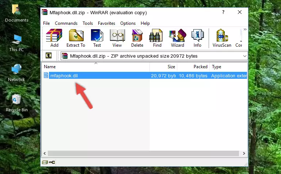Close the WinRAR window
The height and width of the screenshot is (174, 281).
240,12
